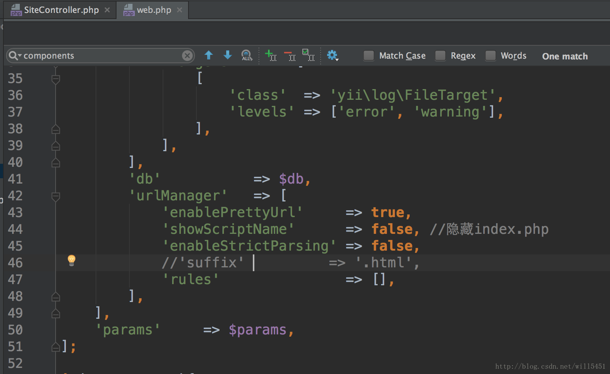Close the SiteController.php tab
The image size is (610, 374).
(107, 10)
